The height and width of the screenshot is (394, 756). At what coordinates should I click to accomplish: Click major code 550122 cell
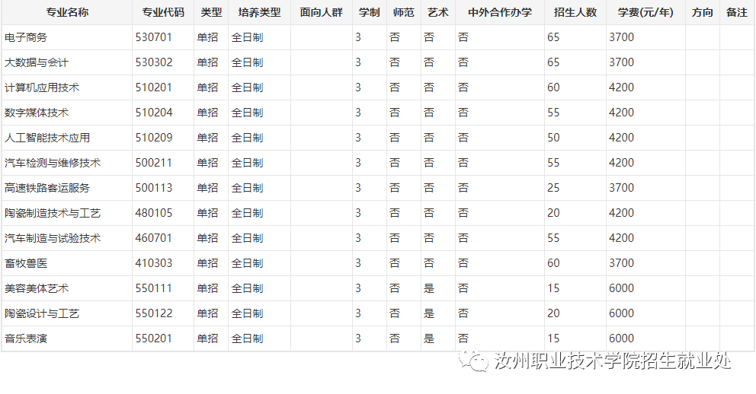pos(154,313)
